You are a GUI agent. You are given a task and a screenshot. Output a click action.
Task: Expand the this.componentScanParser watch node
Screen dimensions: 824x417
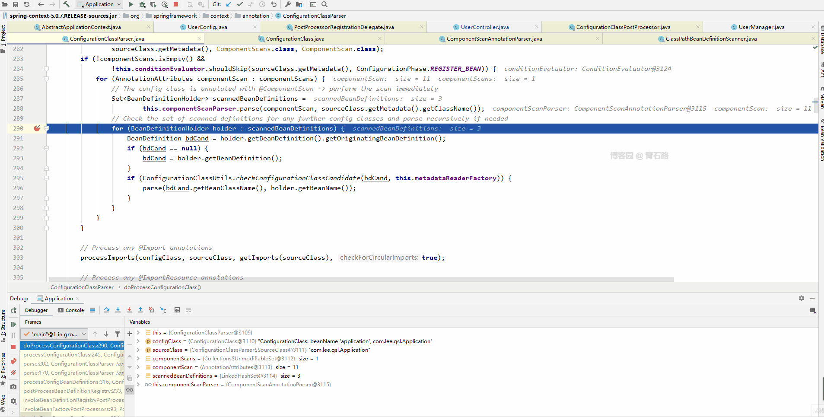[138, 385]
